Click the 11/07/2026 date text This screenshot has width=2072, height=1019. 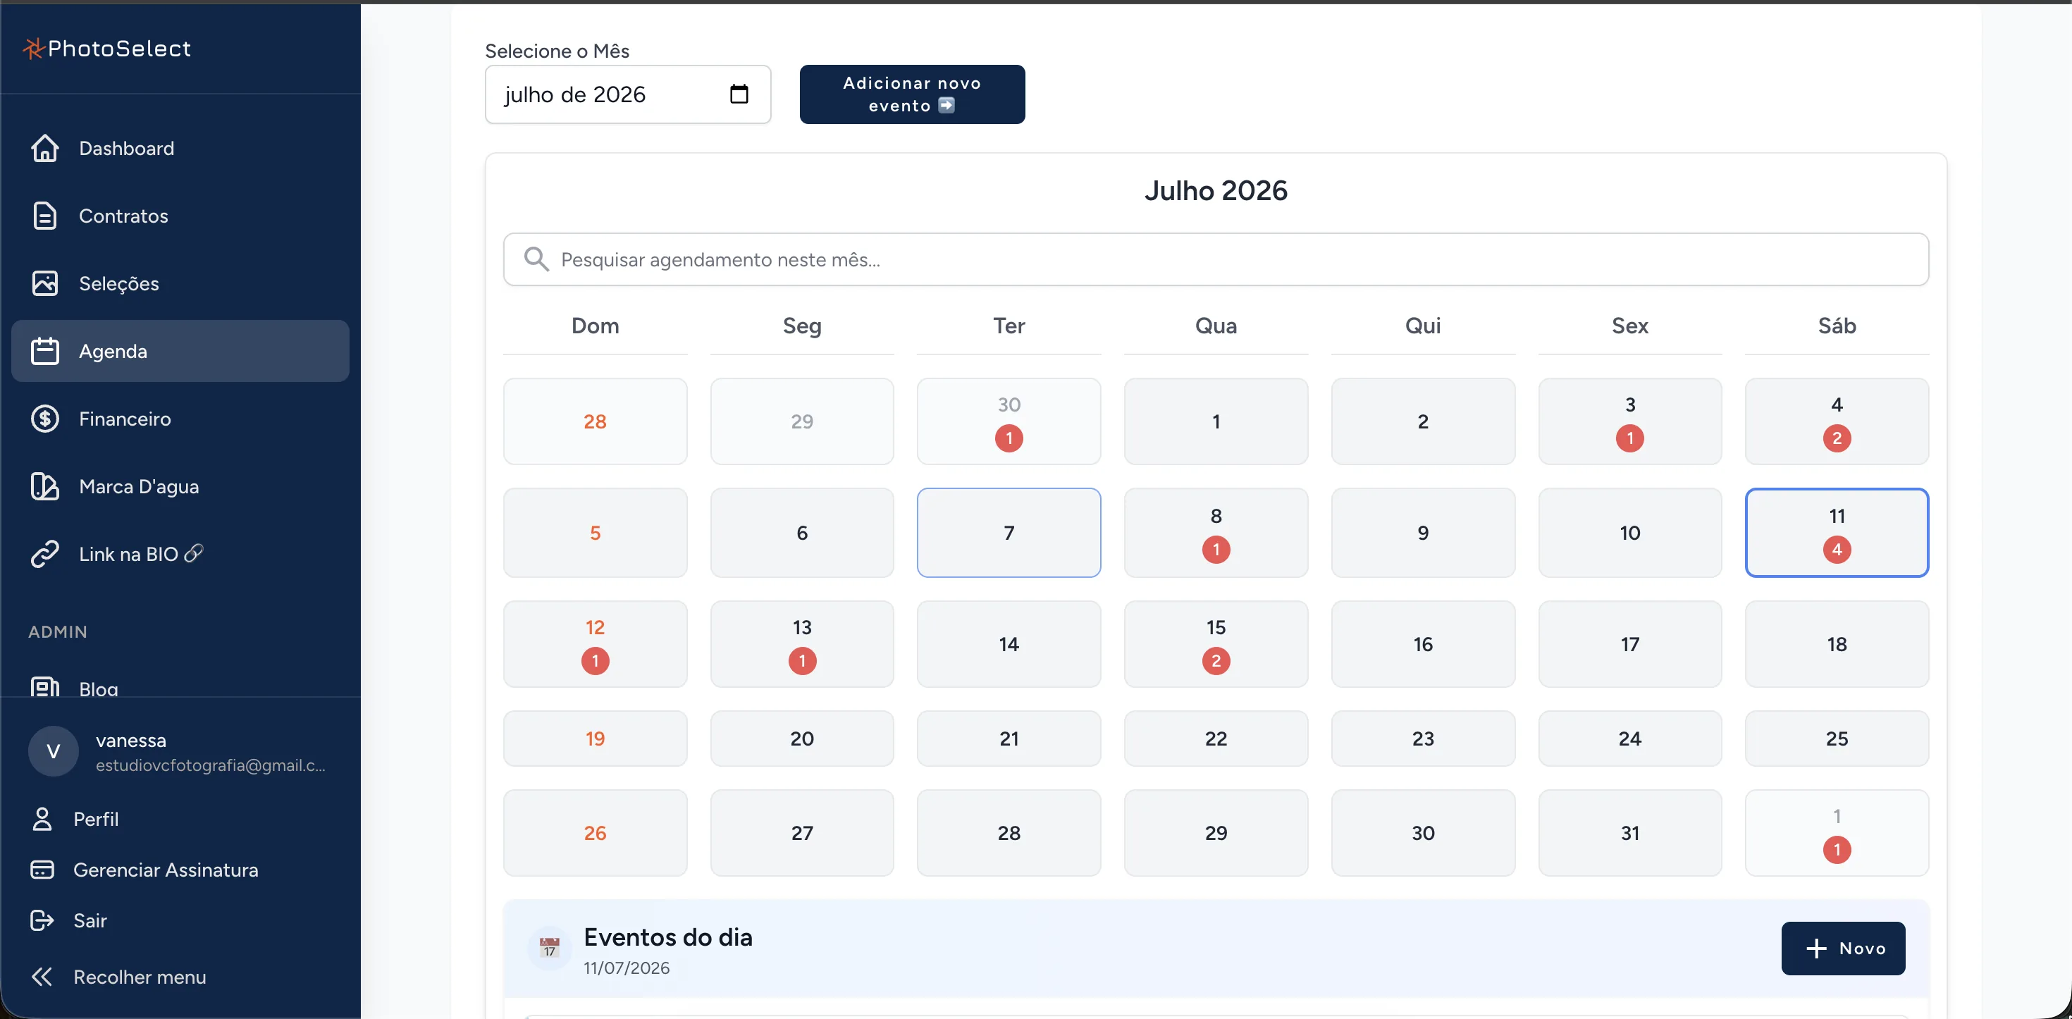point(626,968)
